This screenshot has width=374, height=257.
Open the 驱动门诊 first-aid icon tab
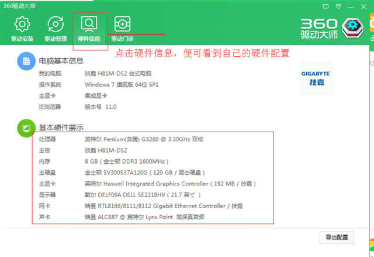pos(122,29)
